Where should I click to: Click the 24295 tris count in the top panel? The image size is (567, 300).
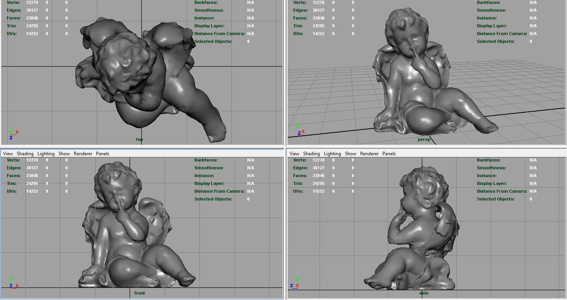tap(32, 26)
